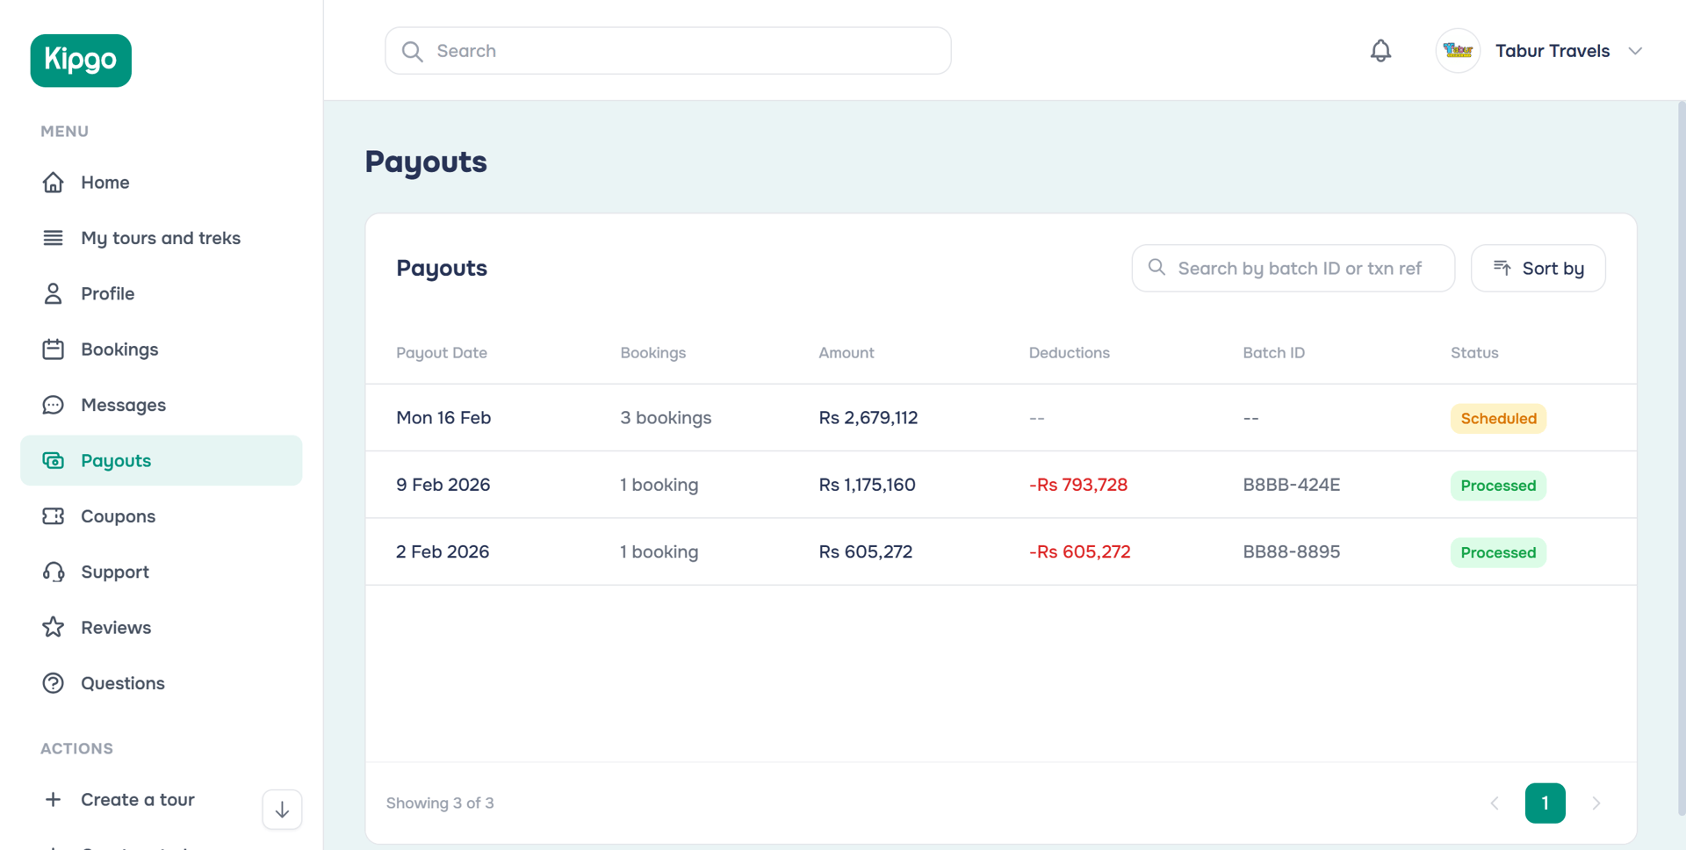Switch to the Payouts section
The height and width of the screenshot is (850, 1686).
tap(114, 460)
